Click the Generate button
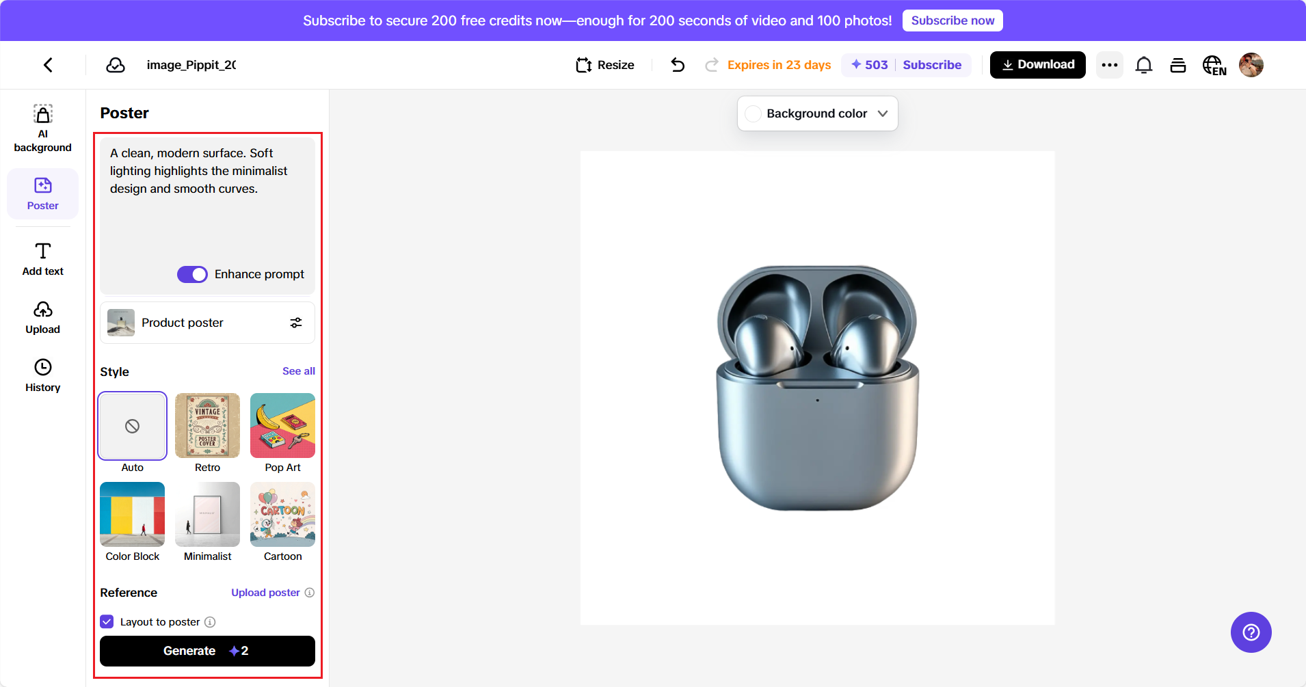The image size is (1306, 687). click(207, 651)
